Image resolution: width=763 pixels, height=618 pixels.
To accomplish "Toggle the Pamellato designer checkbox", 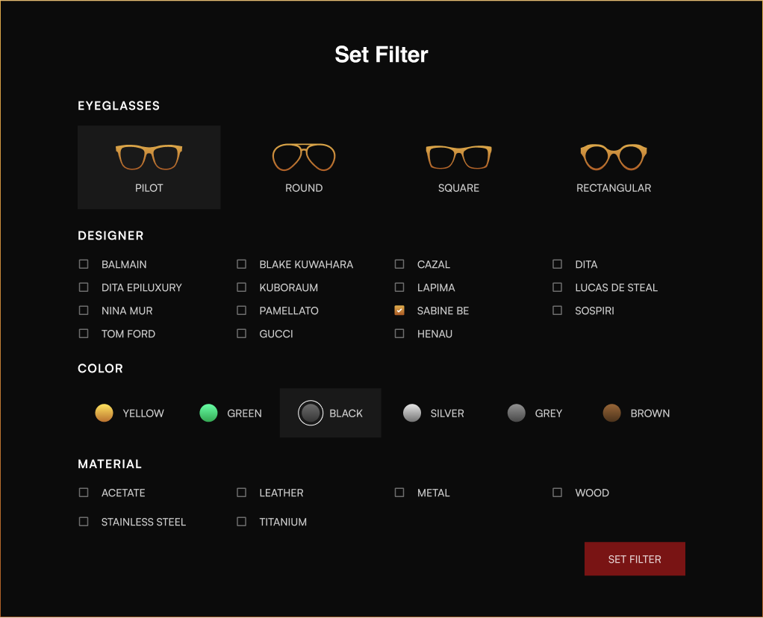I will (x=241, y=310).
